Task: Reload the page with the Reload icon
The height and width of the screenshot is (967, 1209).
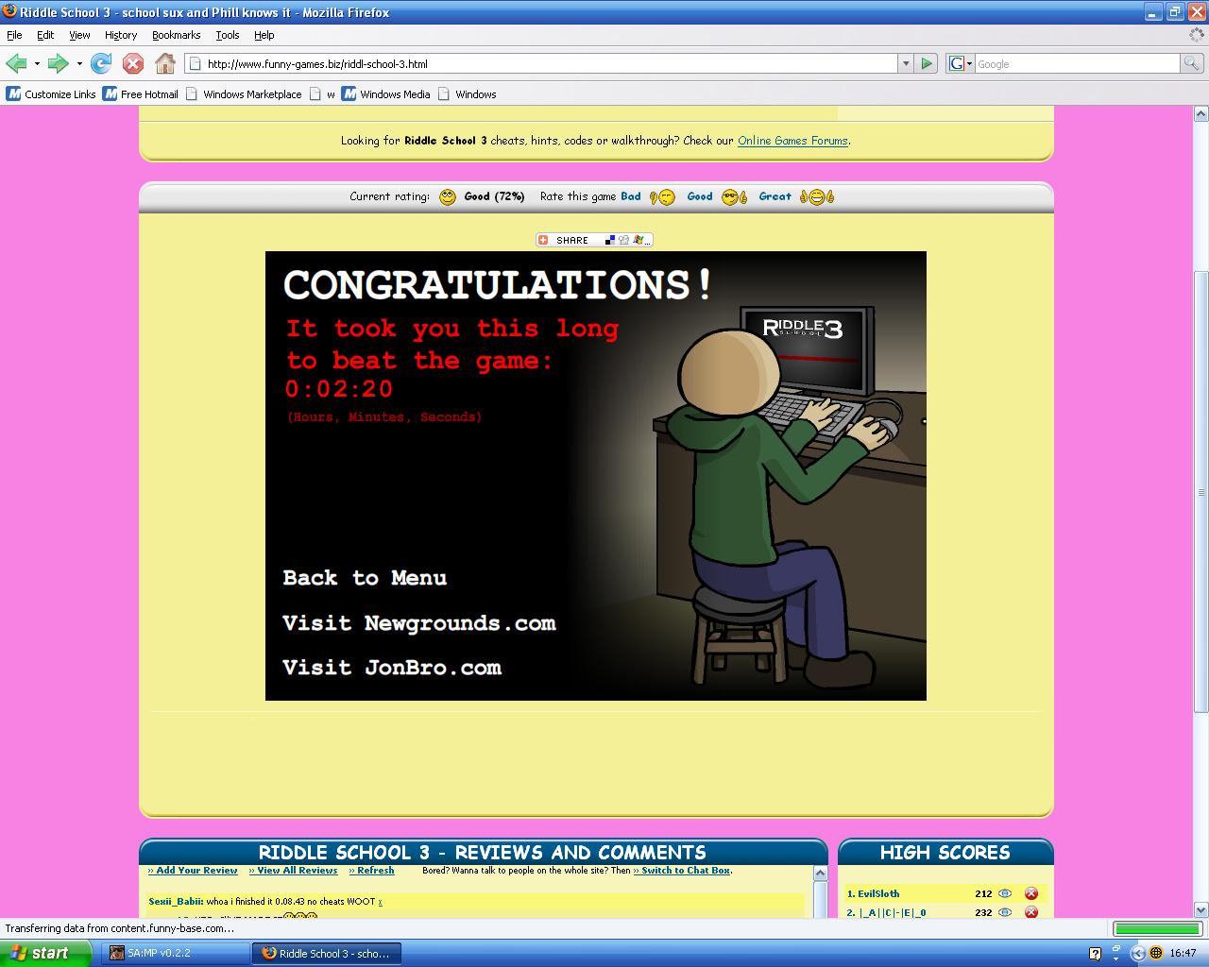Action: coord(101,63)
